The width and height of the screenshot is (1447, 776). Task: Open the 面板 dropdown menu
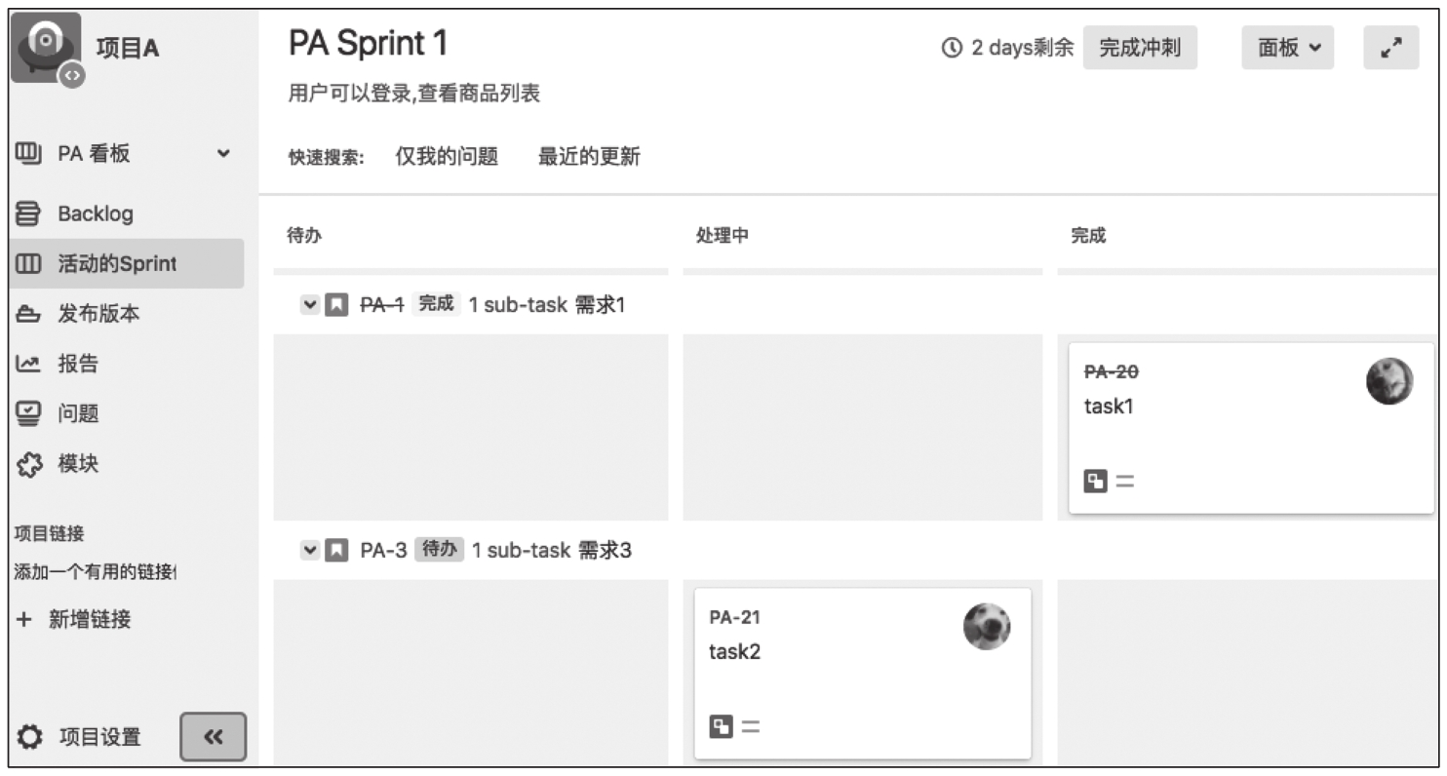click(x=1287, y=48)
